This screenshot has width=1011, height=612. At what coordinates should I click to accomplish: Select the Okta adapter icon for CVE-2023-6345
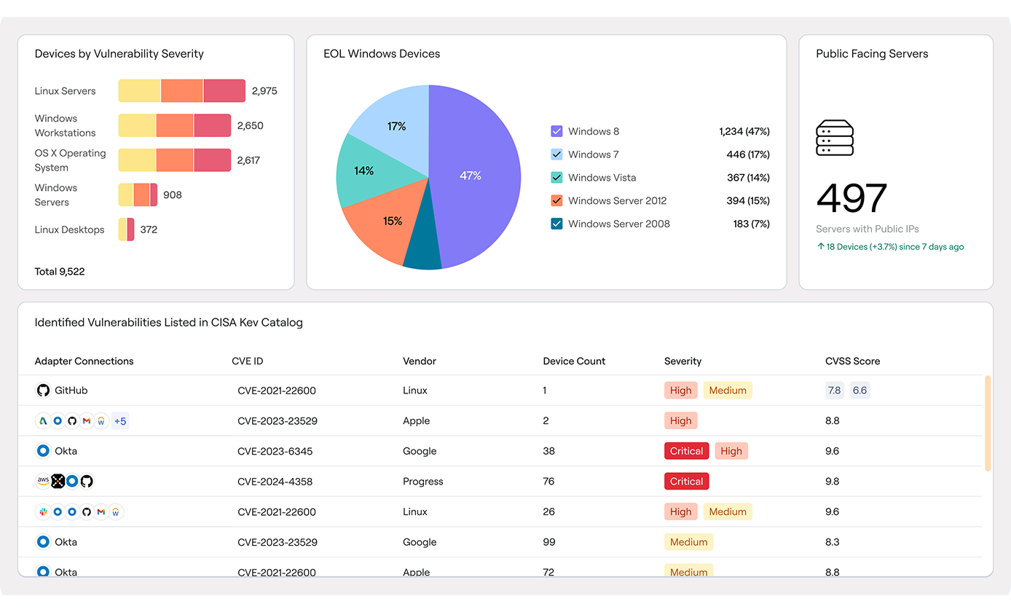[x=42, y=450]
